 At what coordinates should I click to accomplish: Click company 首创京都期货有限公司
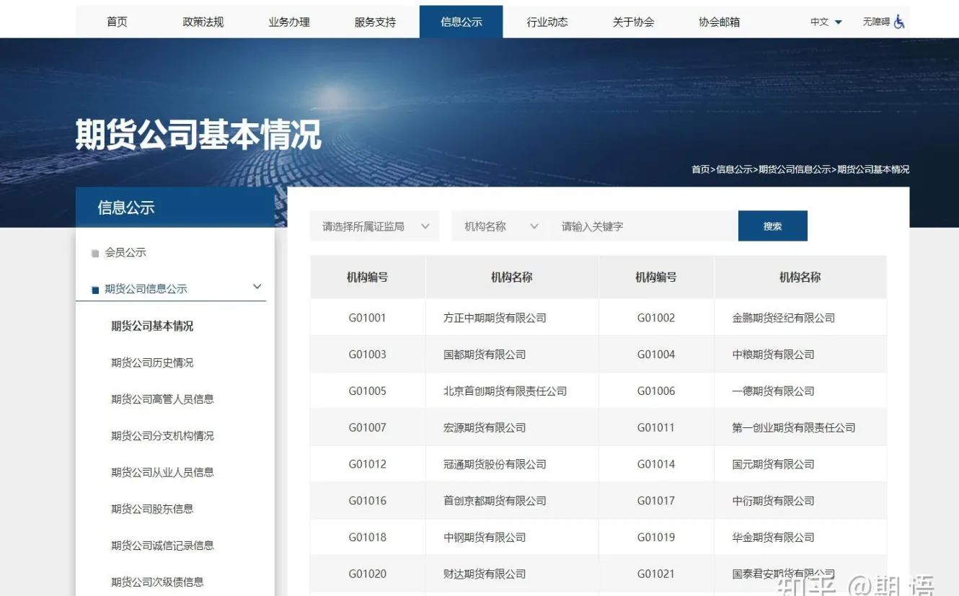495,501
